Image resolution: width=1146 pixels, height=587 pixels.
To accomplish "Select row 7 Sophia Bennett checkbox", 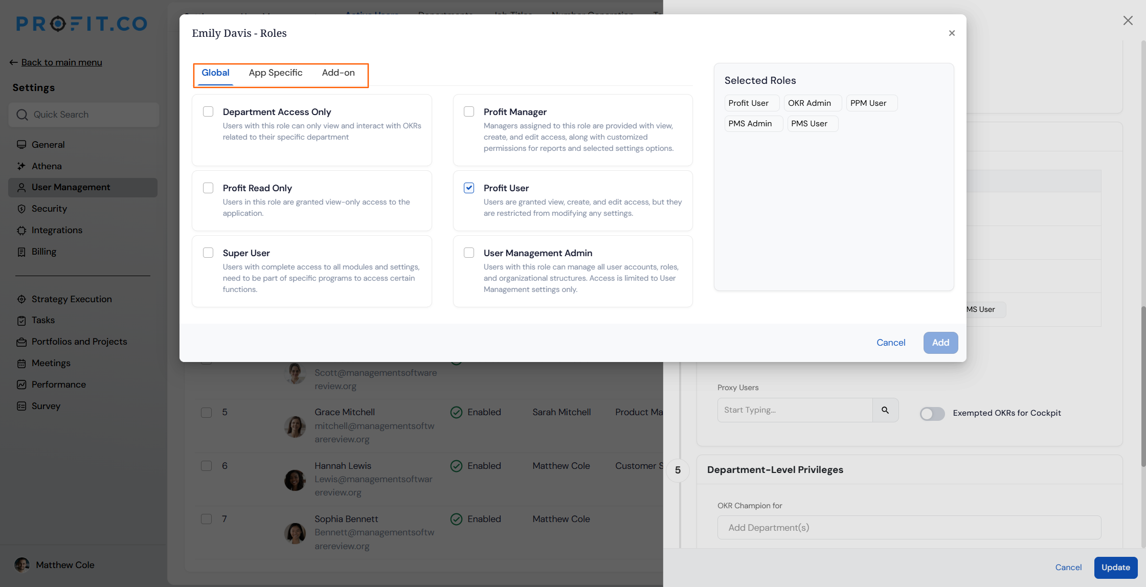I will (x=207, y=519).
